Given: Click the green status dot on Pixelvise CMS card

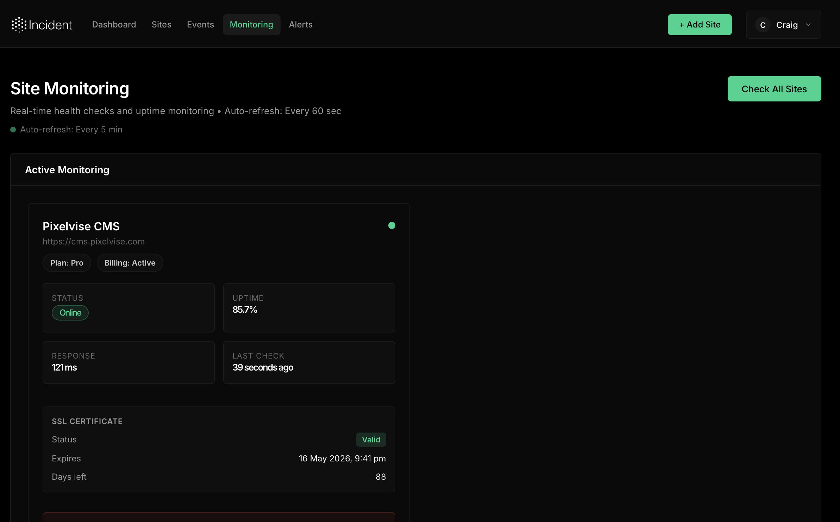Looking at the screenshot, I should 391,225.
